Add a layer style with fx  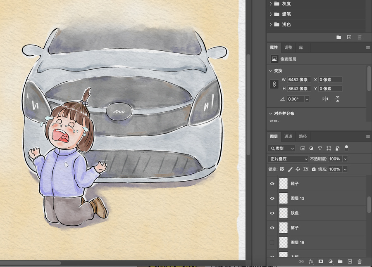(x=311, y=261)
